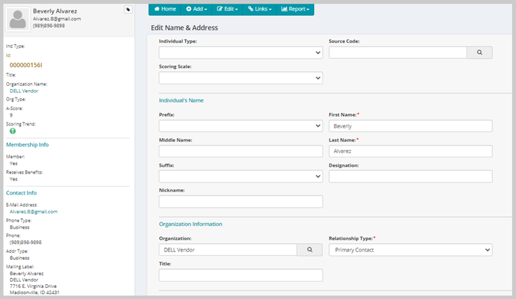
Task: Click the Madisonville, ID 42431 line
Action: pyautogui.click(x=34, y=293)
